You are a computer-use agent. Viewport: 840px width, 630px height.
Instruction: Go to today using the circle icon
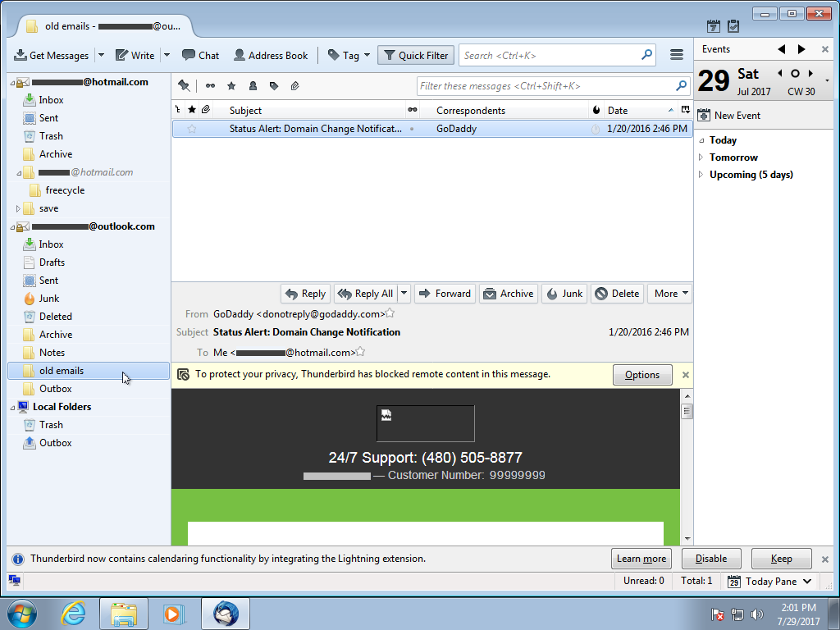[x=795, y=74]
